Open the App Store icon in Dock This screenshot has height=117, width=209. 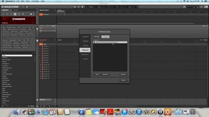pyautogui.click(x=125, y=112)
